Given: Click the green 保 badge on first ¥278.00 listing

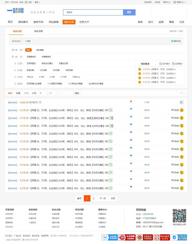Looking at the screenshot, I should point(111,110).
